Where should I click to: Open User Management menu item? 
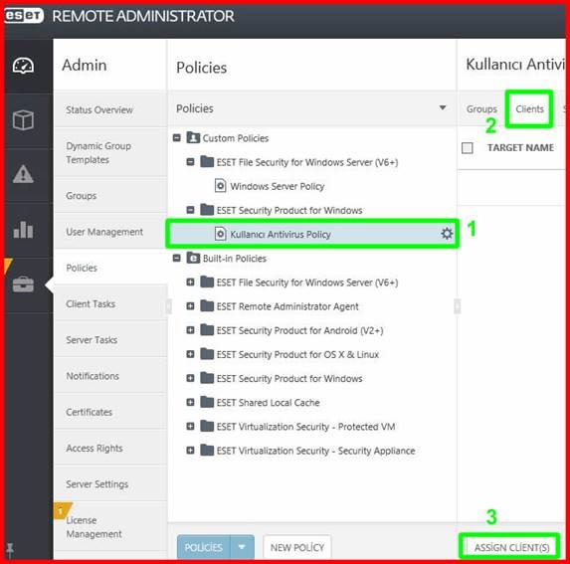coord(110,232)
